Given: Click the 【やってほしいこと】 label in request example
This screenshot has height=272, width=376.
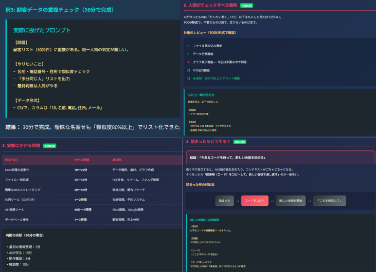Looking at the screenshot, I should [201, 262].
